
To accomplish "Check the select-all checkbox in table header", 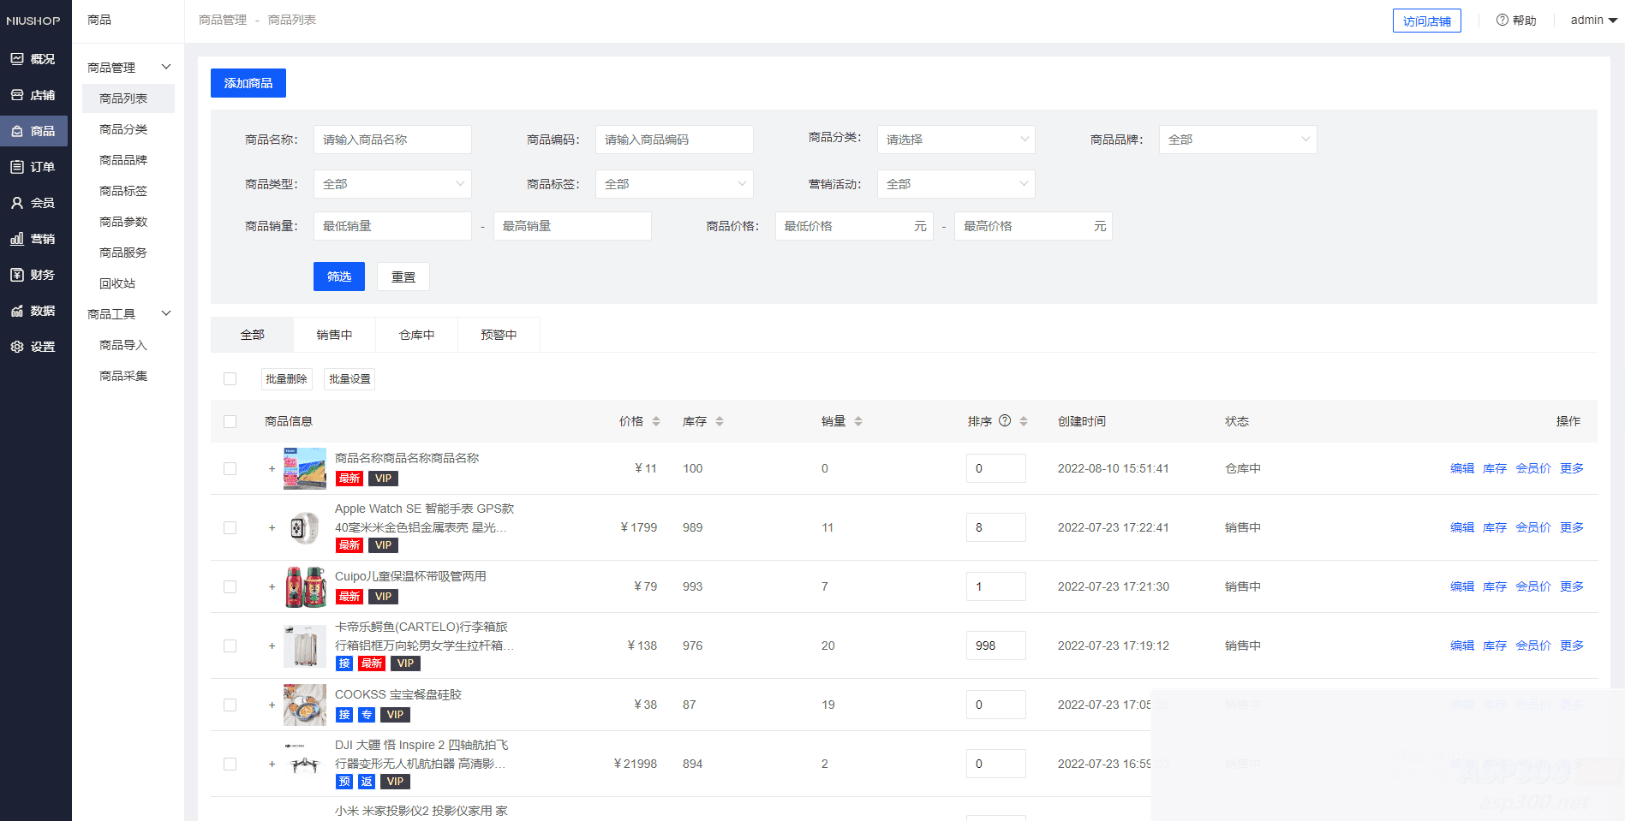I will coord(230,421).
